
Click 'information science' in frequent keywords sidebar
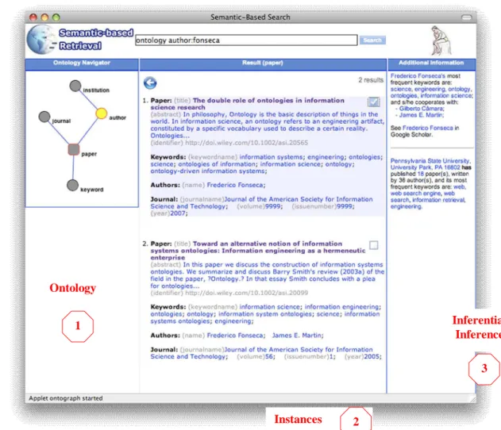tap(446, 95)
